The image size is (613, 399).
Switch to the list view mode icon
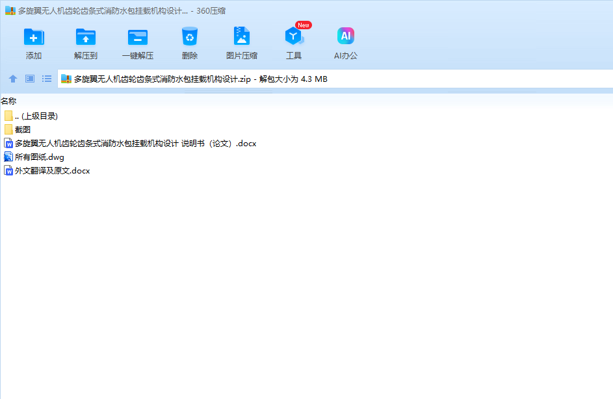pos(47,79)
